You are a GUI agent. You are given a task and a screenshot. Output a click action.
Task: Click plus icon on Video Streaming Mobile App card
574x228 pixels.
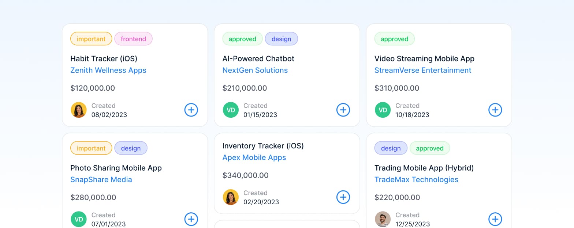pos(495,110)
